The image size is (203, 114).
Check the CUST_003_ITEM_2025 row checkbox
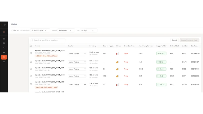(31, 62)
